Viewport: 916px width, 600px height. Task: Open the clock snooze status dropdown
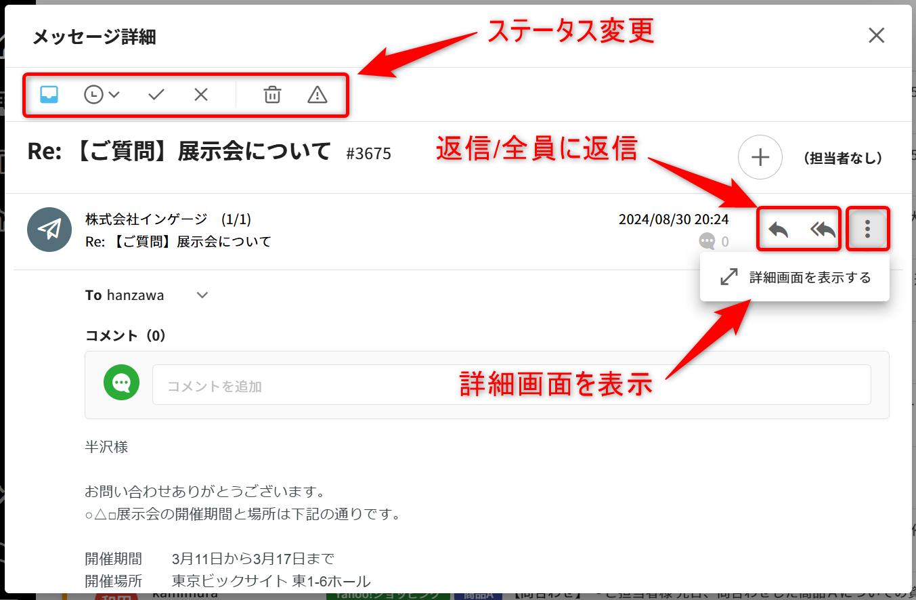pos(102,95)
